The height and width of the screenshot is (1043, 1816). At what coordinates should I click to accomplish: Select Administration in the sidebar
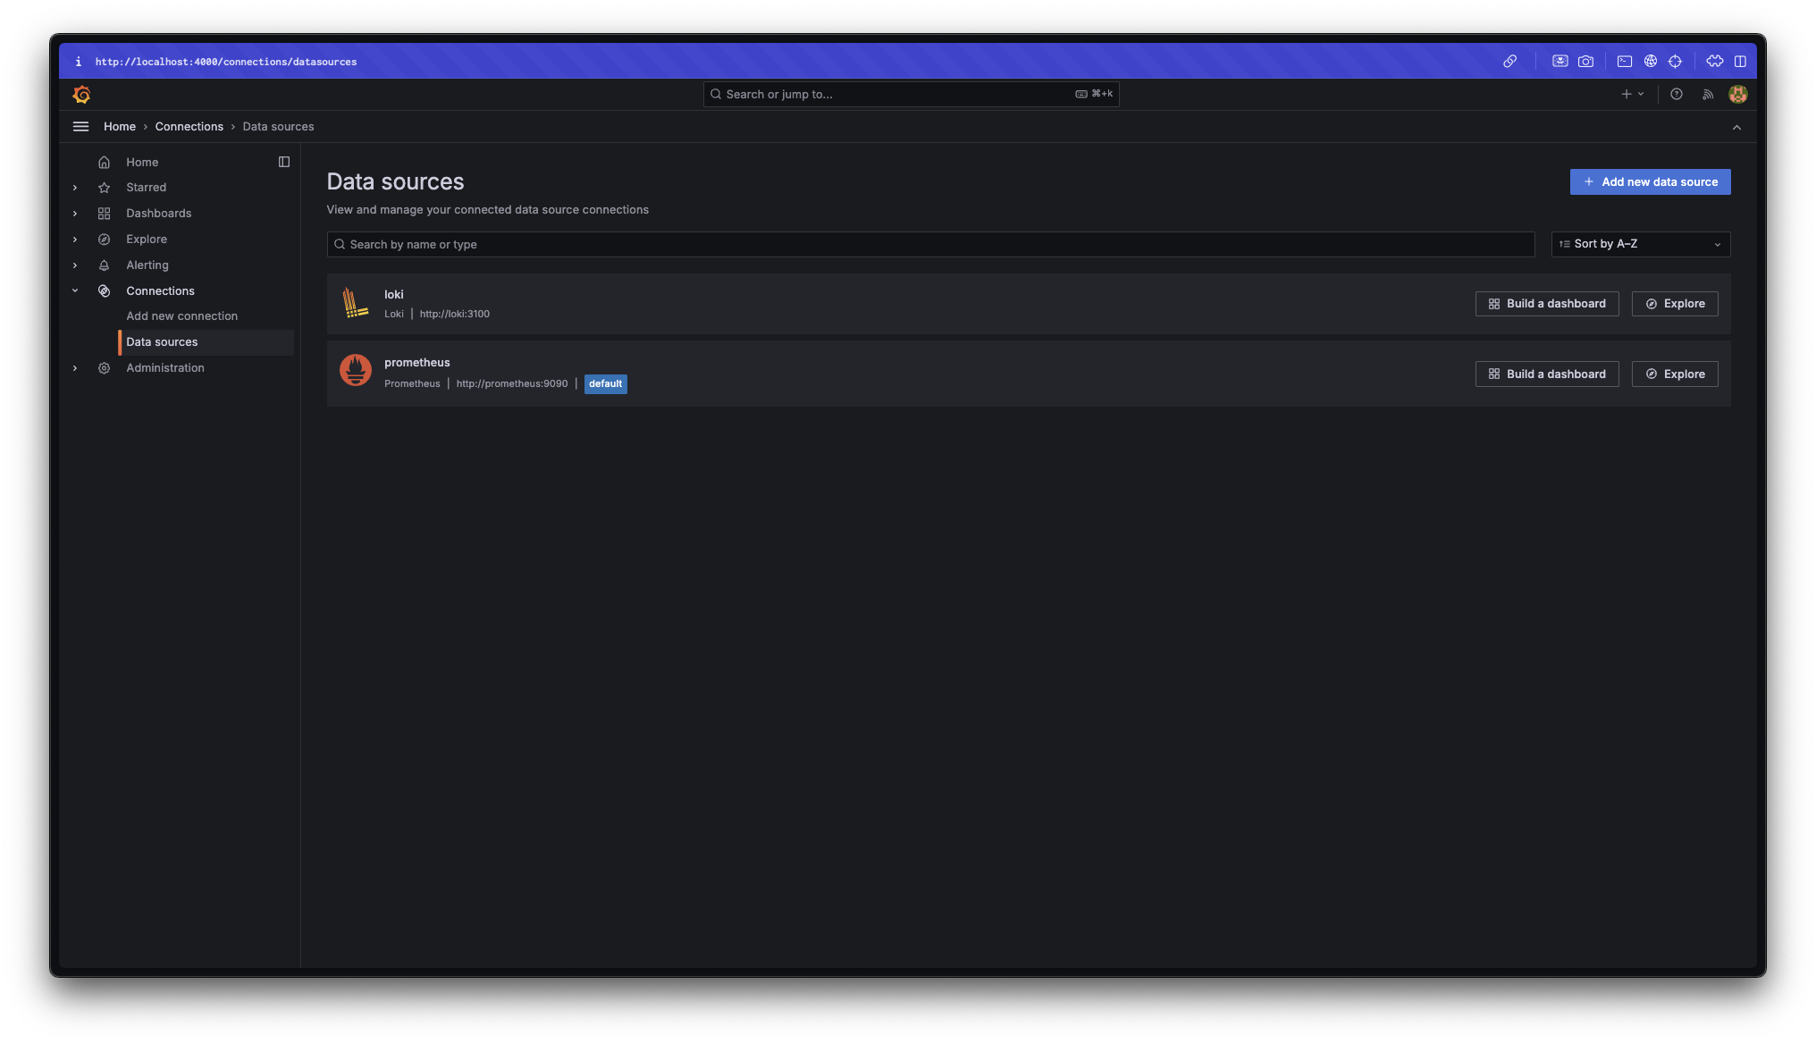164,368
